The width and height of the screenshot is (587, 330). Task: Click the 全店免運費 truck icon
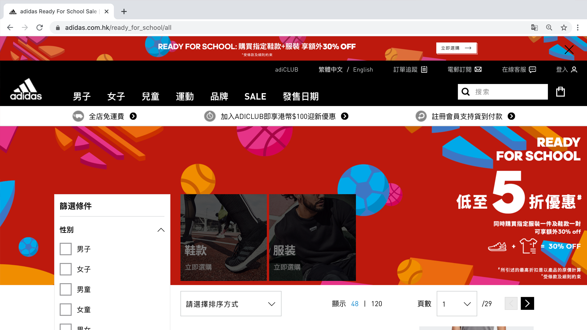click(78, 116)
